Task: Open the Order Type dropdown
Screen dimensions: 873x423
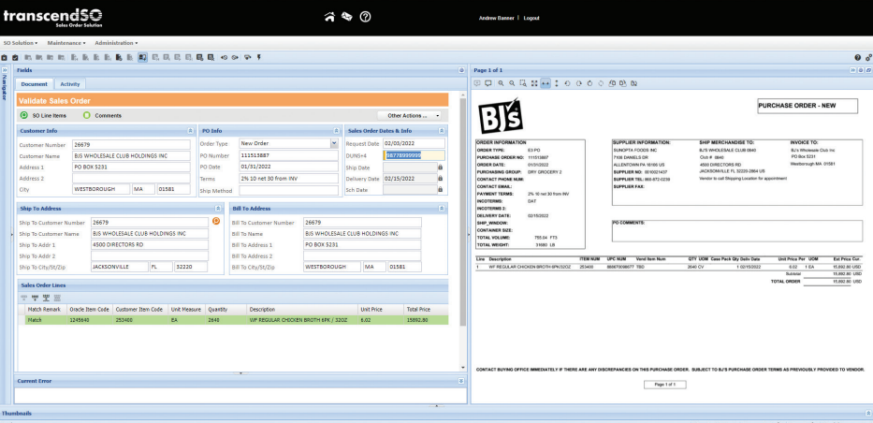Action: coord(334,143)
